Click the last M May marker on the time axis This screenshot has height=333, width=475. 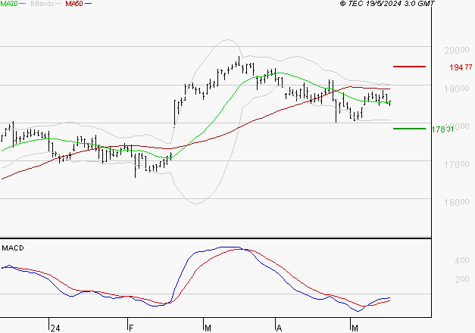pyautogui.click(x=355, y=328)
